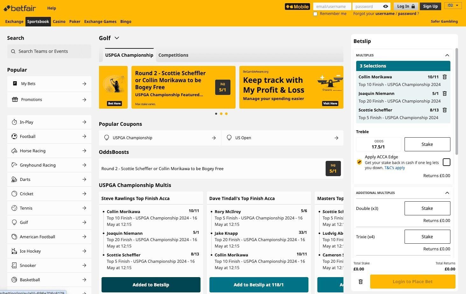The width and height of the screenshot is (466, 294).
Task: Collapse the Multiples section
Action: (447, 55)
